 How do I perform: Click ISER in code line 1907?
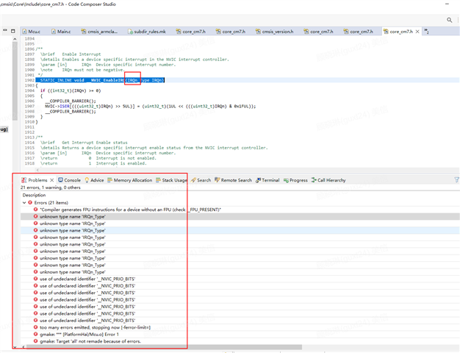coord(65,107)
